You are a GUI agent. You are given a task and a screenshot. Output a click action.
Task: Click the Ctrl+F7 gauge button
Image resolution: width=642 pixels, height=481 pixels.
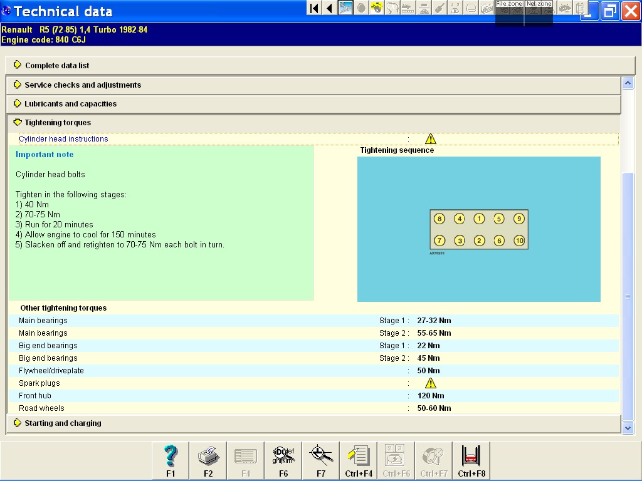[x=434, y=460]
